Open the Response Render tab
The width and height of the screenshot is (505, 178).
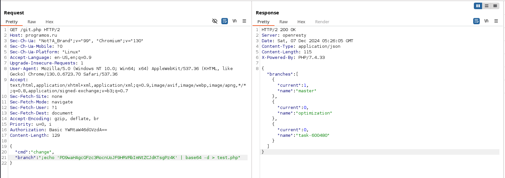point(322,22)
